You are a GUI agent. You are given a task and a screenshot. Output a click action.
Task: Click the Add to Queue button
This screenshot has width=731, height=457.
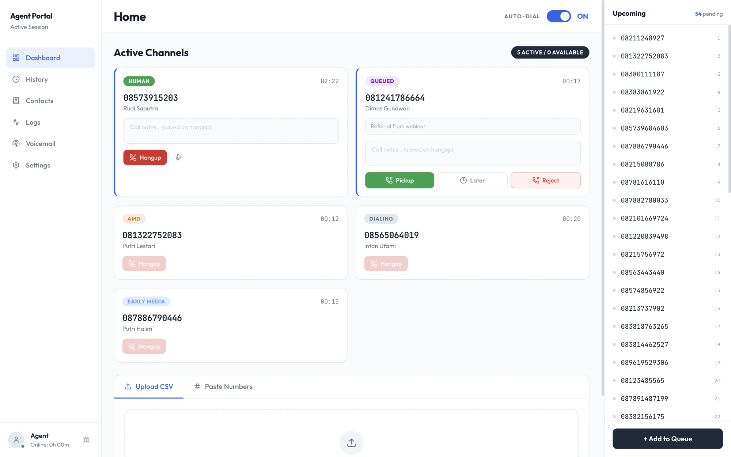(x=667, y=439)
